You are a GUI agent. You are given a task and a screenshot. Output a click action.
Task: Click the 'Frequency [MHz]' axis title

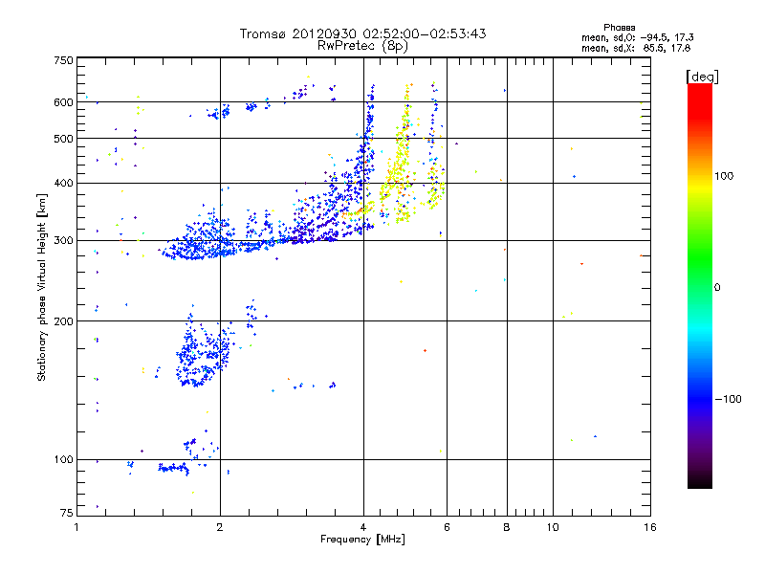pyautogui.click(x=362, y=540)
